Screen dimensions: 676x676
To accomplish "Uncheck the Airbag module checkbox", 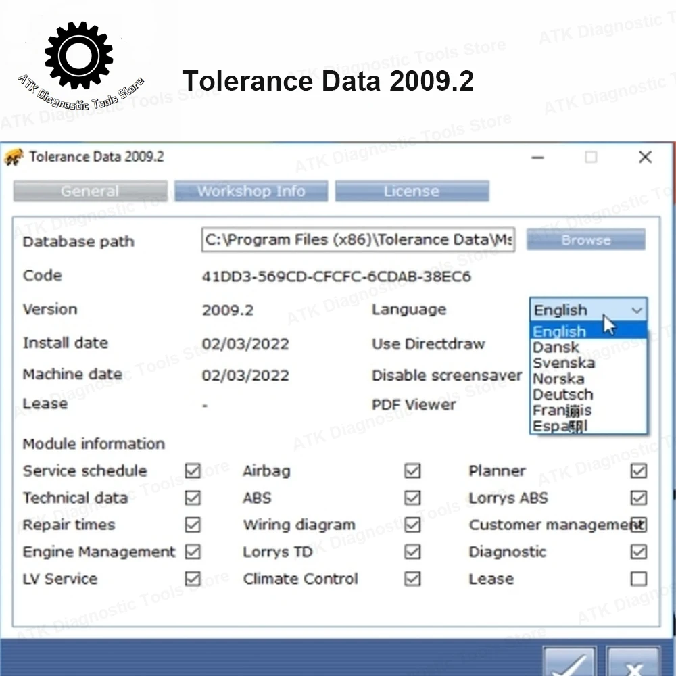I will point(412,470).
